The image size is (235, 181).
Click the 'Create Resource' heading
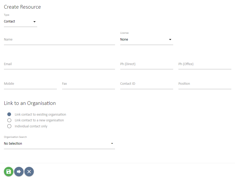[x=22, y=7]
